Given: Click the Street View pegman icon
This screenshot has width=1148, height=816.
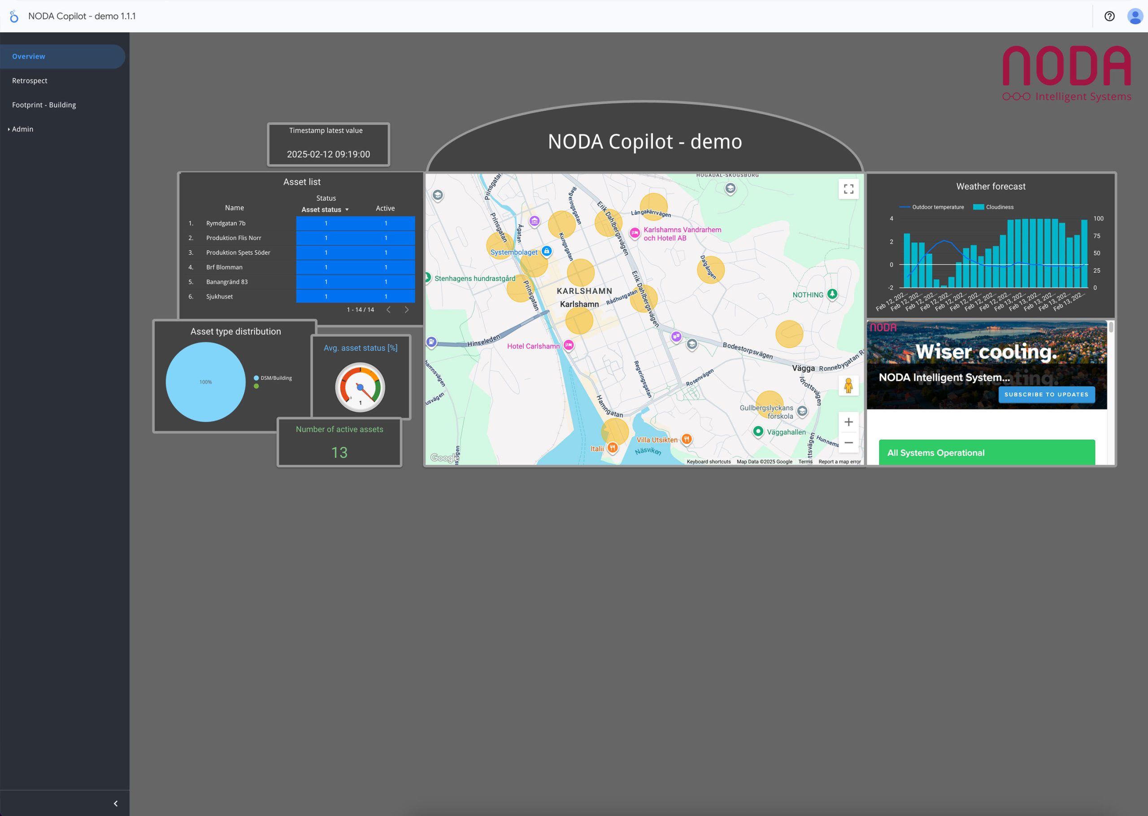Looking at the screenshot, I should (848, 386).
